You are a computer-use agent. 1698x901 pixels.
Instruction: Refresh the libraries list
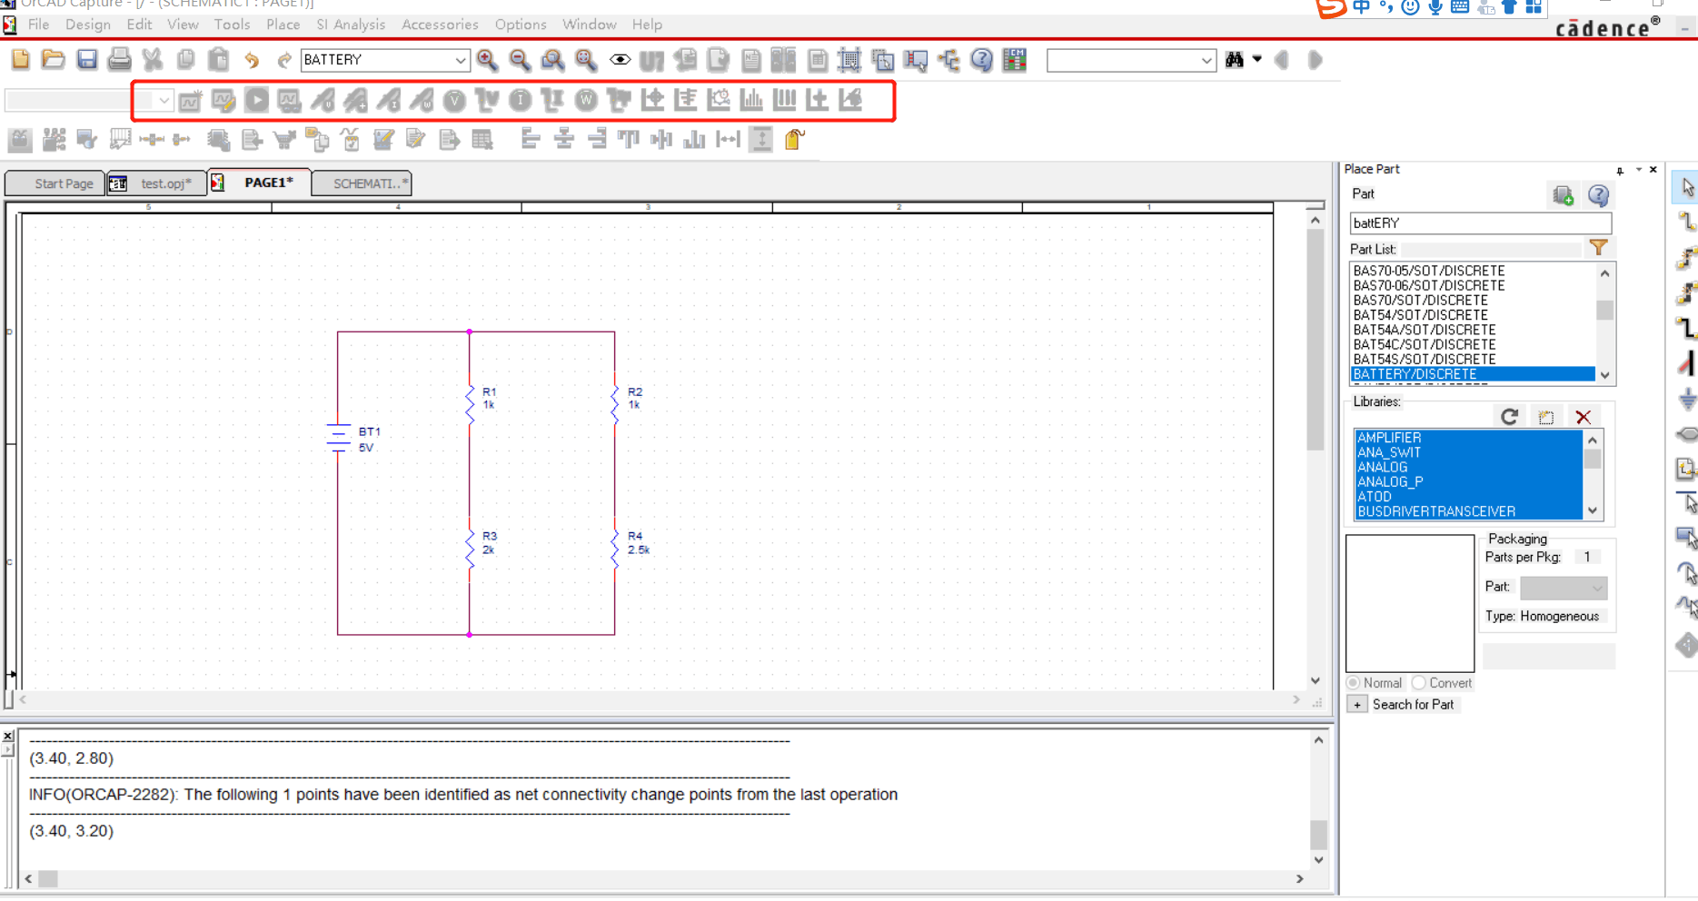1509,416
